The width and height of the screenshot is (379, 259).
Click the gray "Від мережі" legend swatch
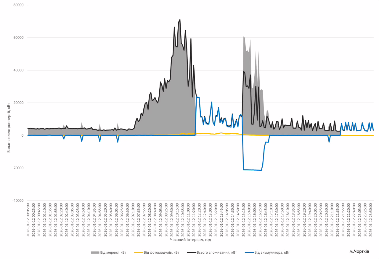point(95,252)
